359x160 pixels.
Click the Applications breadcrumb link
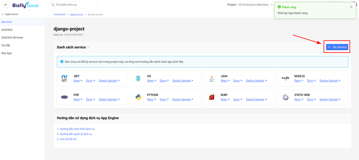tap(77, 14)
